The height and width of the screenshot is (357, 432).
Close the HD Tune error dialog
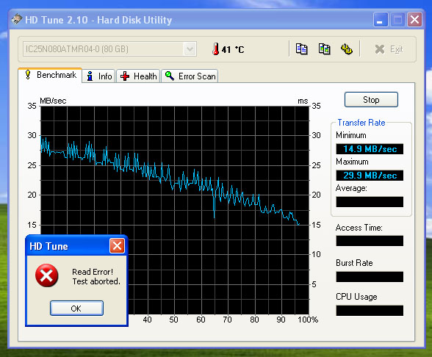point(117,245)
